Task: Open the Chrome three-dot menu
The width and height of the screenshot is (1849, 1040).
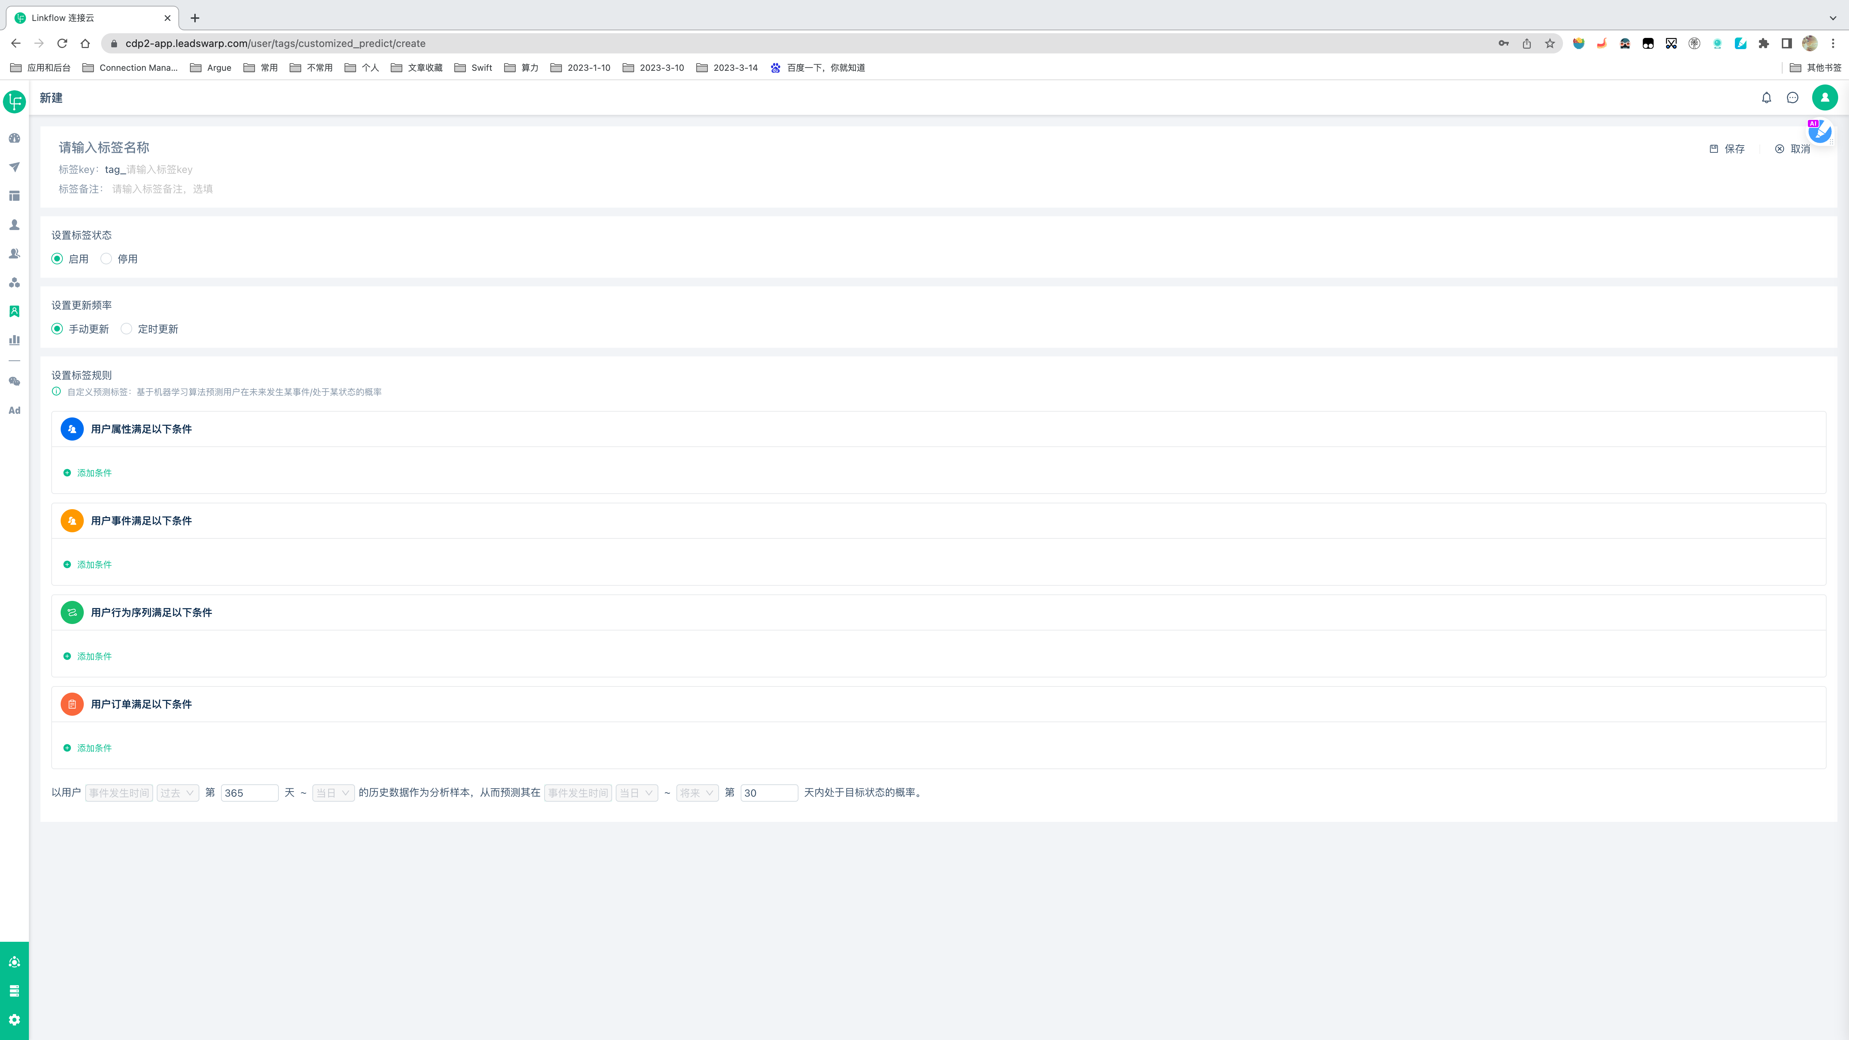Action: pos(1832,43)
